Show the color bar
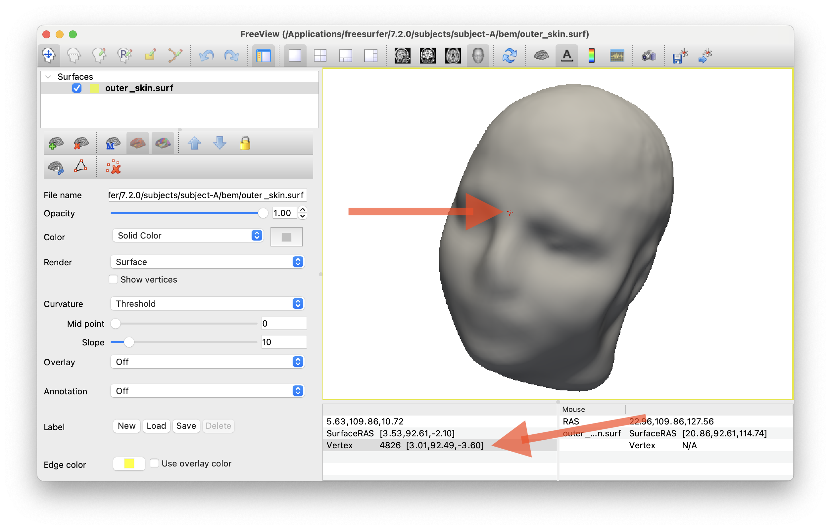 point(592,55)
